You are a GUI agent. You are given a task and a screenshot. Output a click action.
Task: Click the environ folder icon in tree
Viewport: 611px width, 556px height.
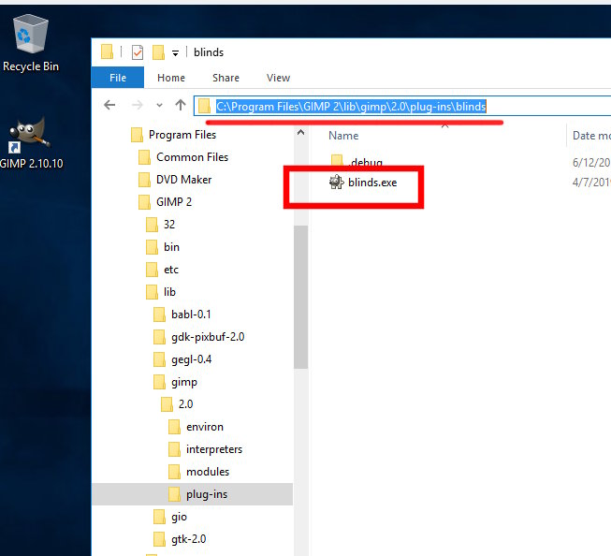[x=174, y=427]
